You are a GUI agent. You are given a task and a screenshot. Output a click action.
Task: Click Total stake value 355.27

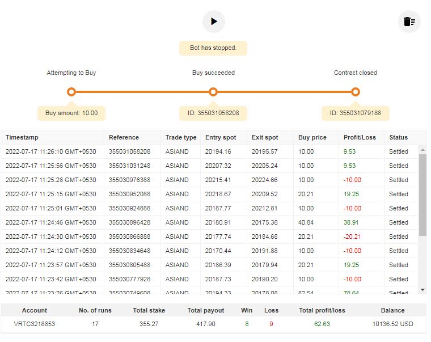pos(149,324)
